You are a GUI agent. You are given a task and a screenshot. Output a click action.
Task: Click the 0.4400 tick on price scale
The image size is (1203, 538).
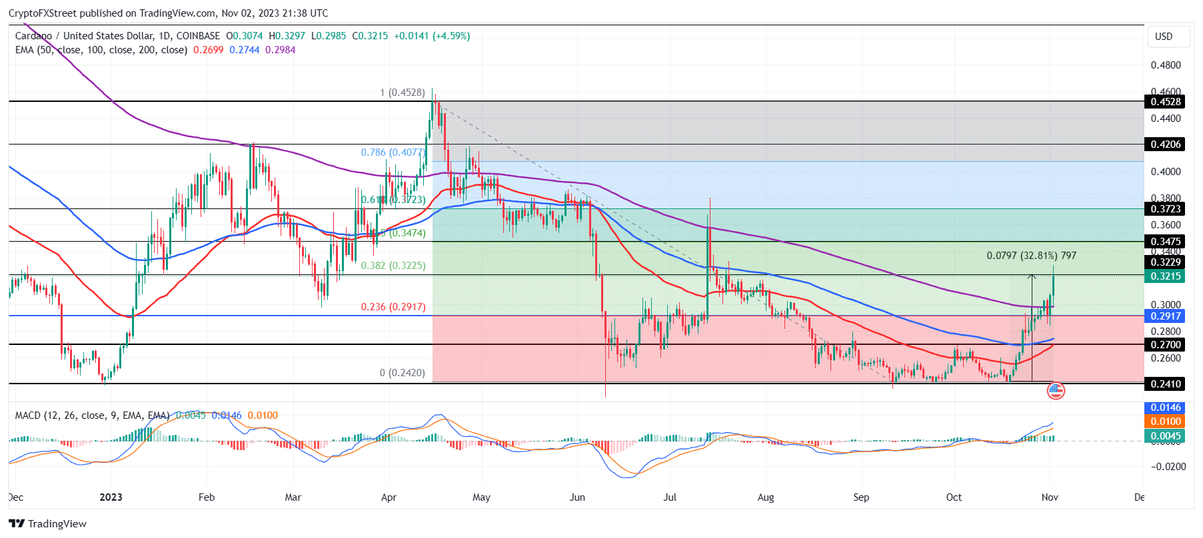point(1166,119)
